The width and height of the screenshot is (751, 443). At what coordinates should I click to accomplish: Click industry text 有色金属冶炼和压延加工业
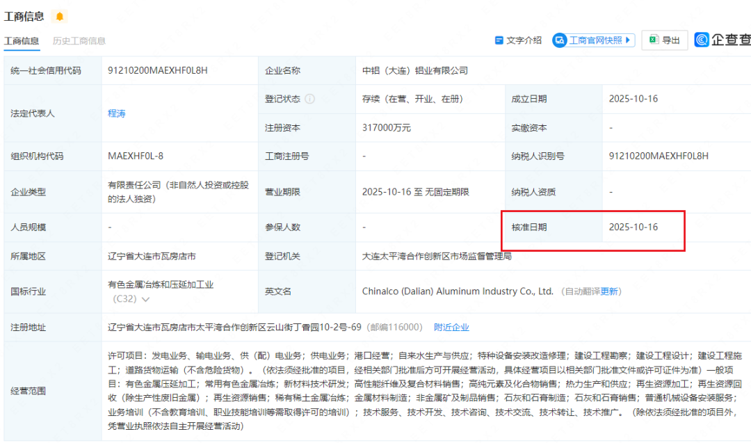(x=161, y=284)
